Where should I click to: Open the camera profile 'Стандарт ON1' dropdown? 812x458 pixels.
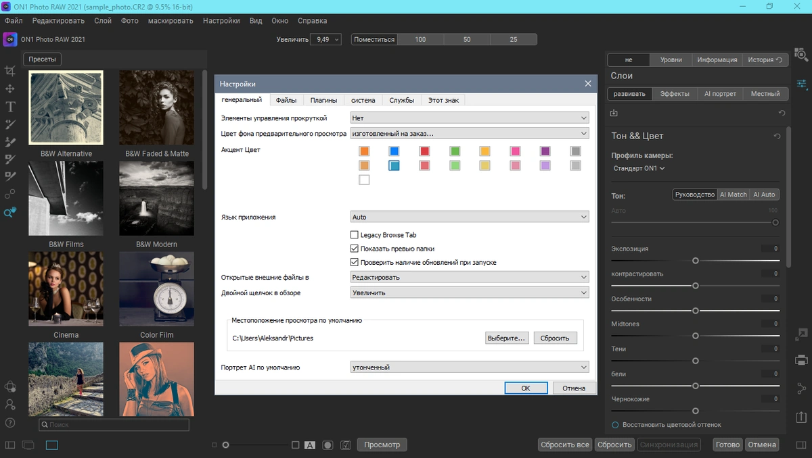[x=639, y=168]
